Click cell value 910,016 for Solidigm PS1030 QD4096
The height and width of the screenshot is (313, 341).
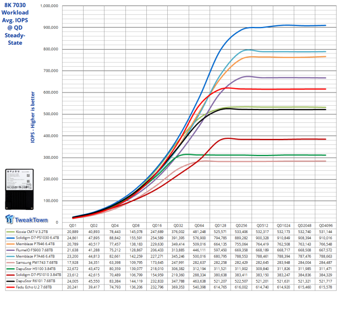click(x=326, y=238)
